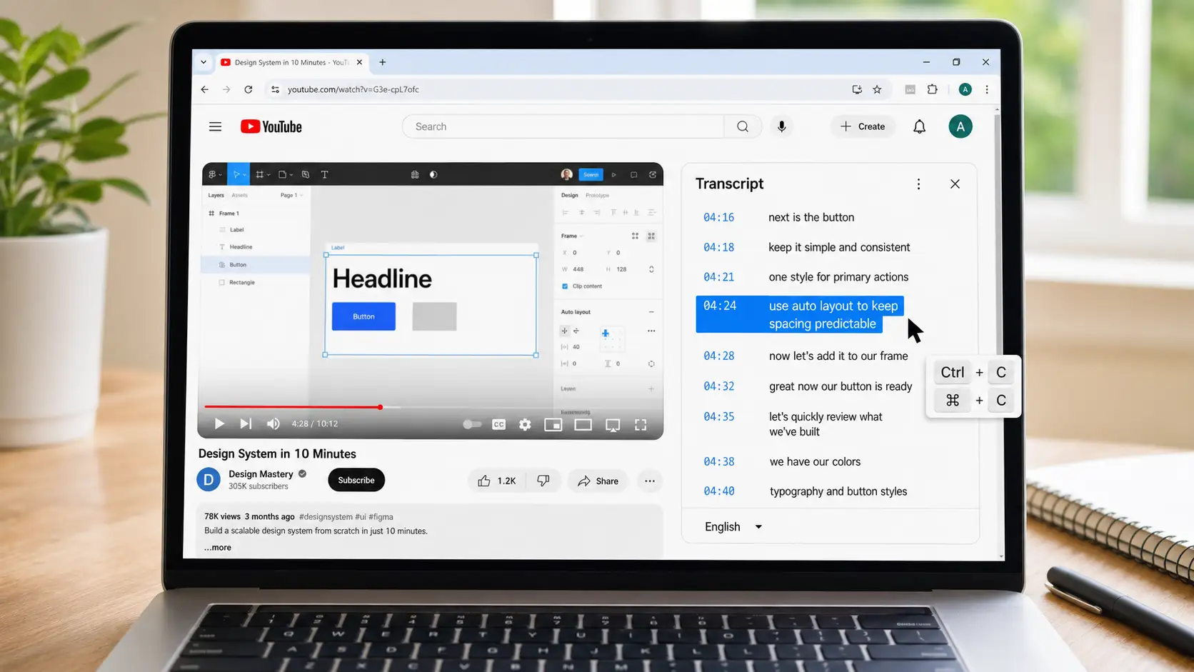The image size is (1194, 672).
Task: Open transcript options three-dot menu
Action: point(918,184)
